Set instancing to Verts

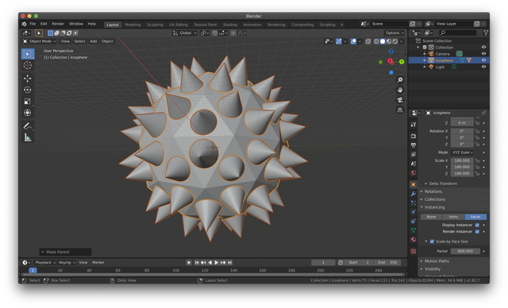[453, 217]
